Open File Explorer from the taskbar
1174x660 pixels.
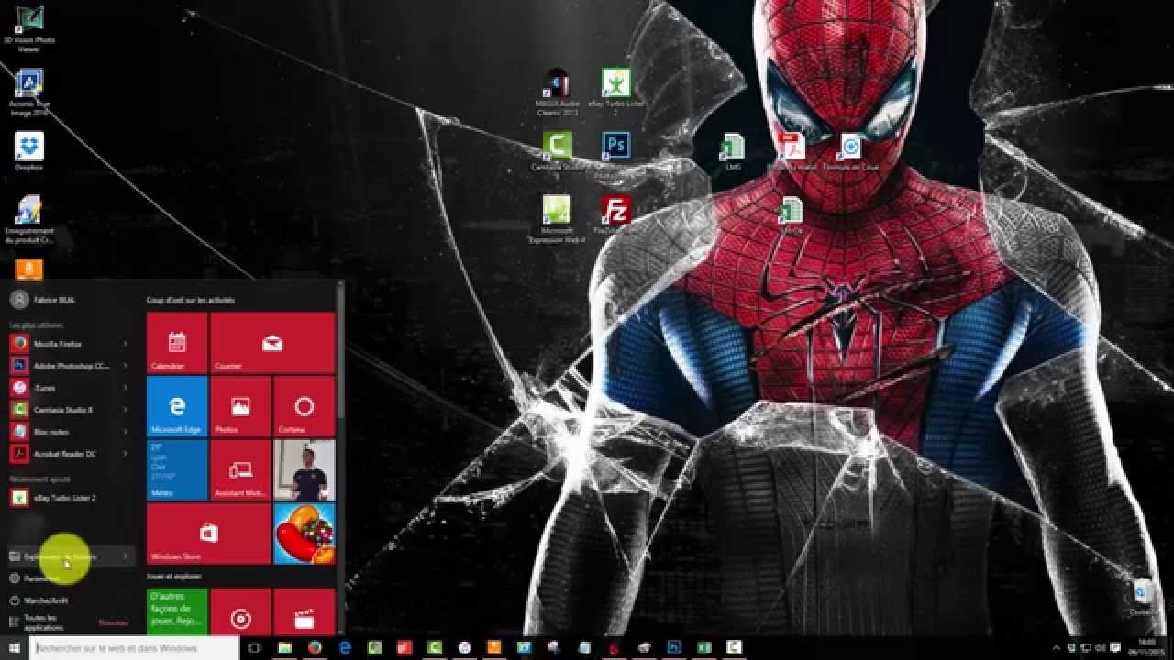point(285,647)
